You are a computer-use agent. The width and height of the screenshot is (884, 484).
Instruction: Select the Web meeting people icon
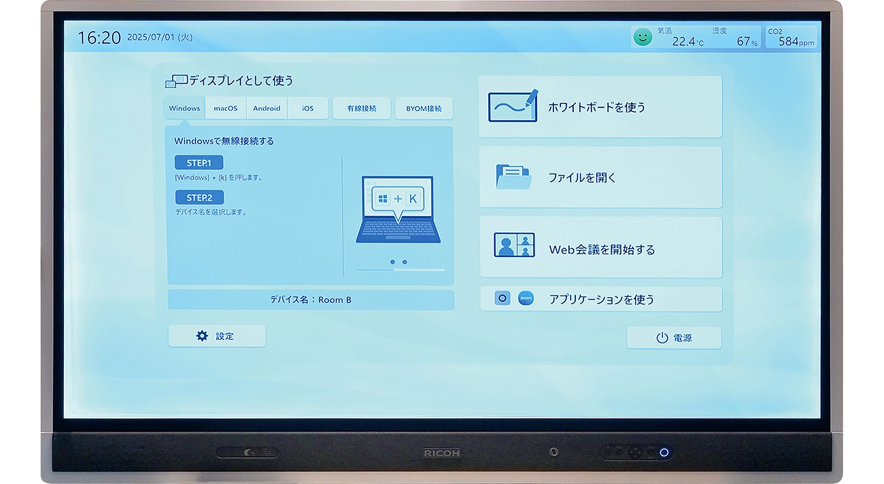(513, 245)
